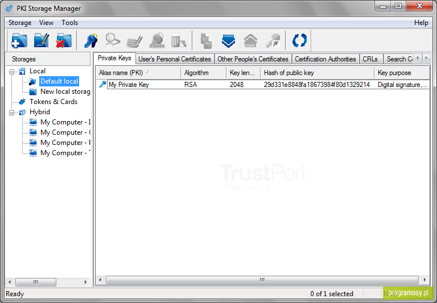Select the first My Computer storage entry
The width and height of the screenshot is (437, 303).
pos(65,122)
